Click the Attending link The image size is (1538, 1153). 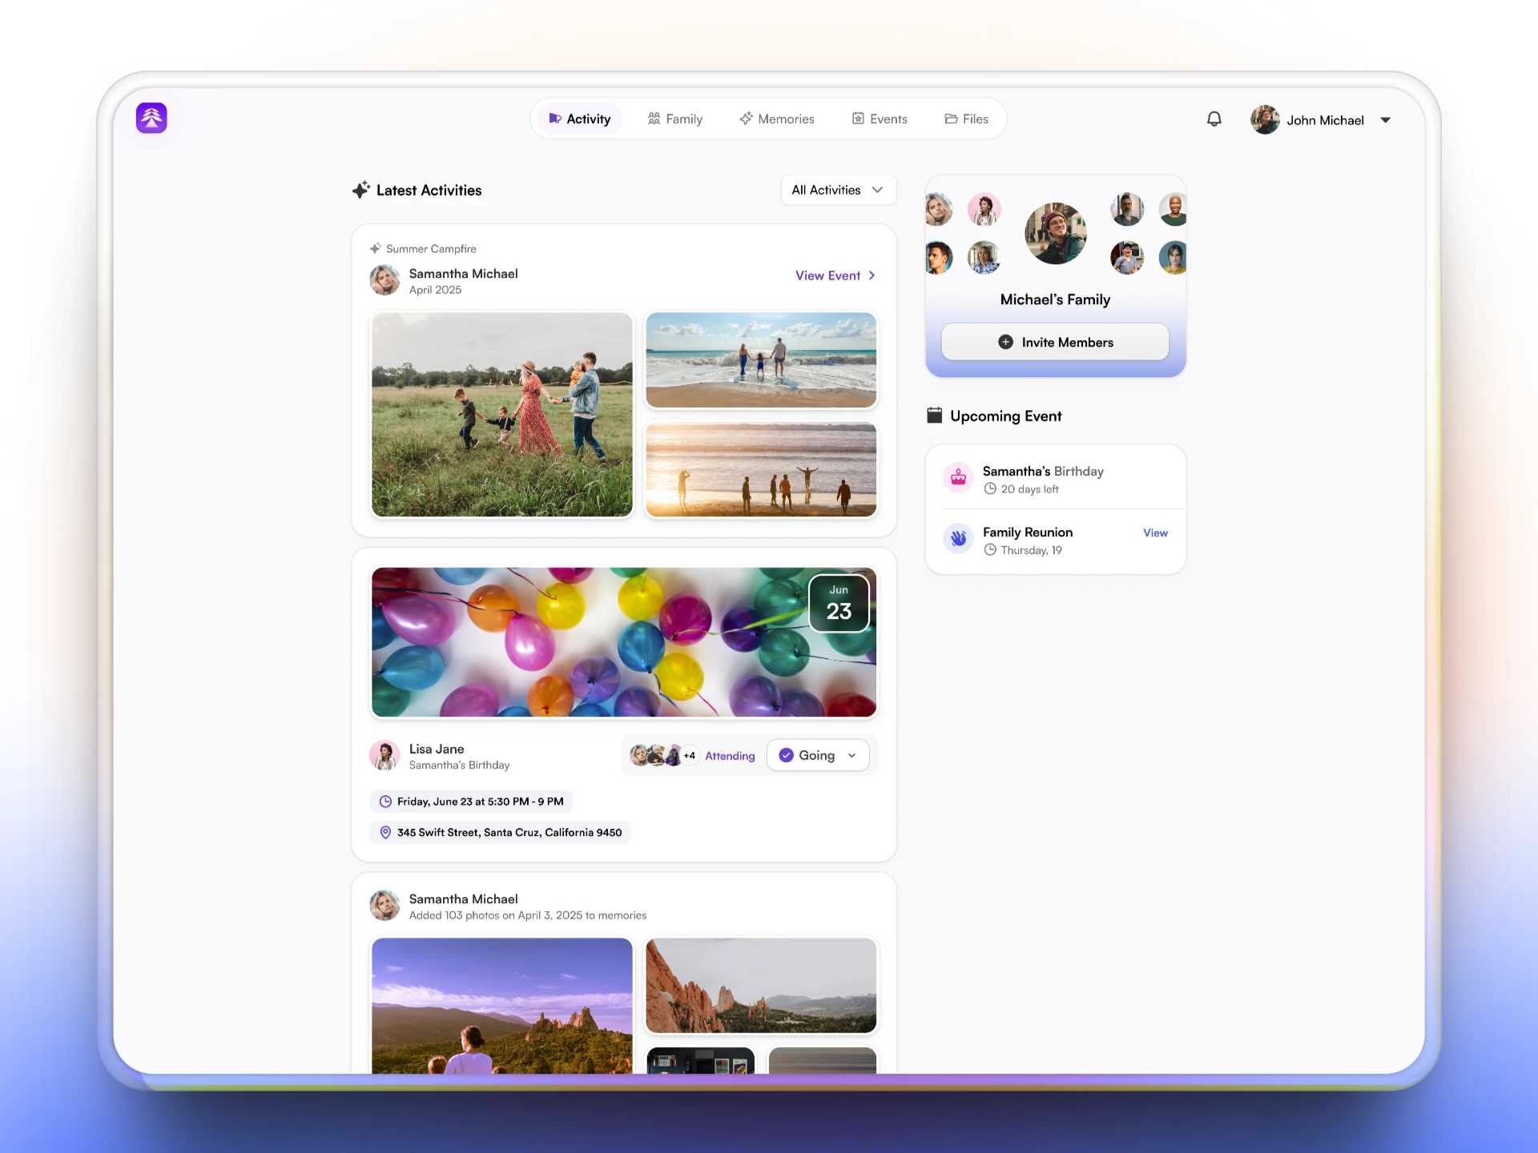730,756
